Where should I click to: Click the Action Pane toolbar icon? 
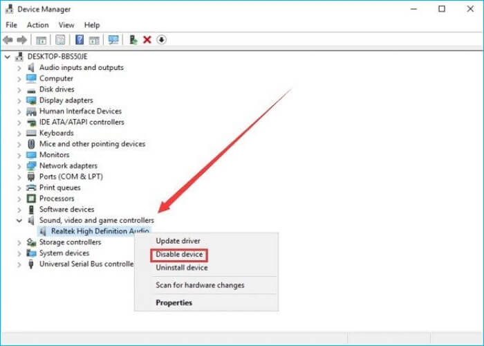(x=94, y=40)
